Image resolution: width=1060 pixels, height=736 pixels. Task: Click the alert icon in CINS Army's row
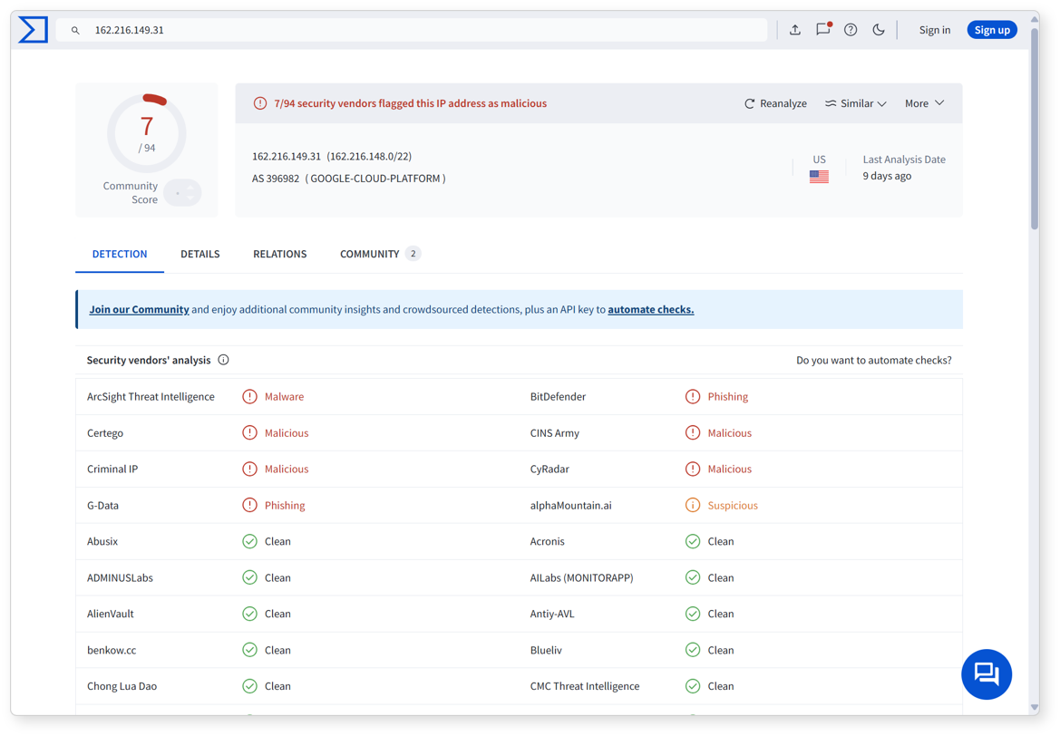tap(693, 432)
